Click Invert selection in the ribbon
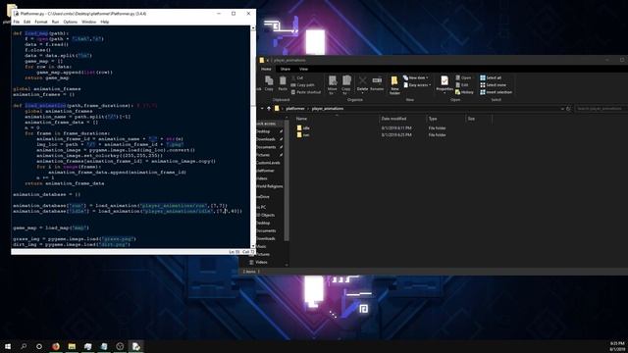 coord(496,92)
